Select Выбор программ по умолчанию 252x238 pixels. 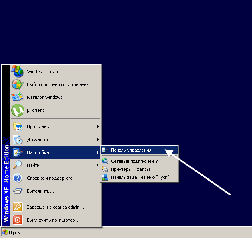tap(56, 84)
